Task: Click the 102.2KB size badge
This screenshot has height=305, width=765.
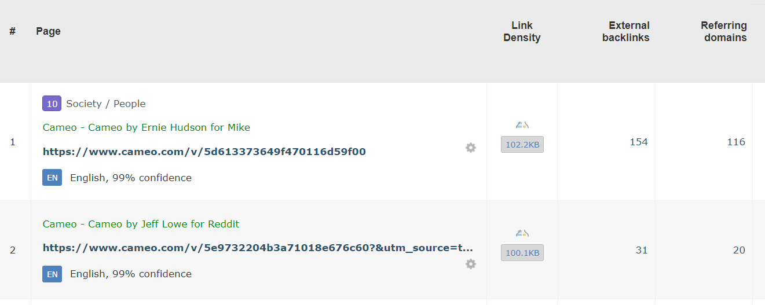Action: 522,145
